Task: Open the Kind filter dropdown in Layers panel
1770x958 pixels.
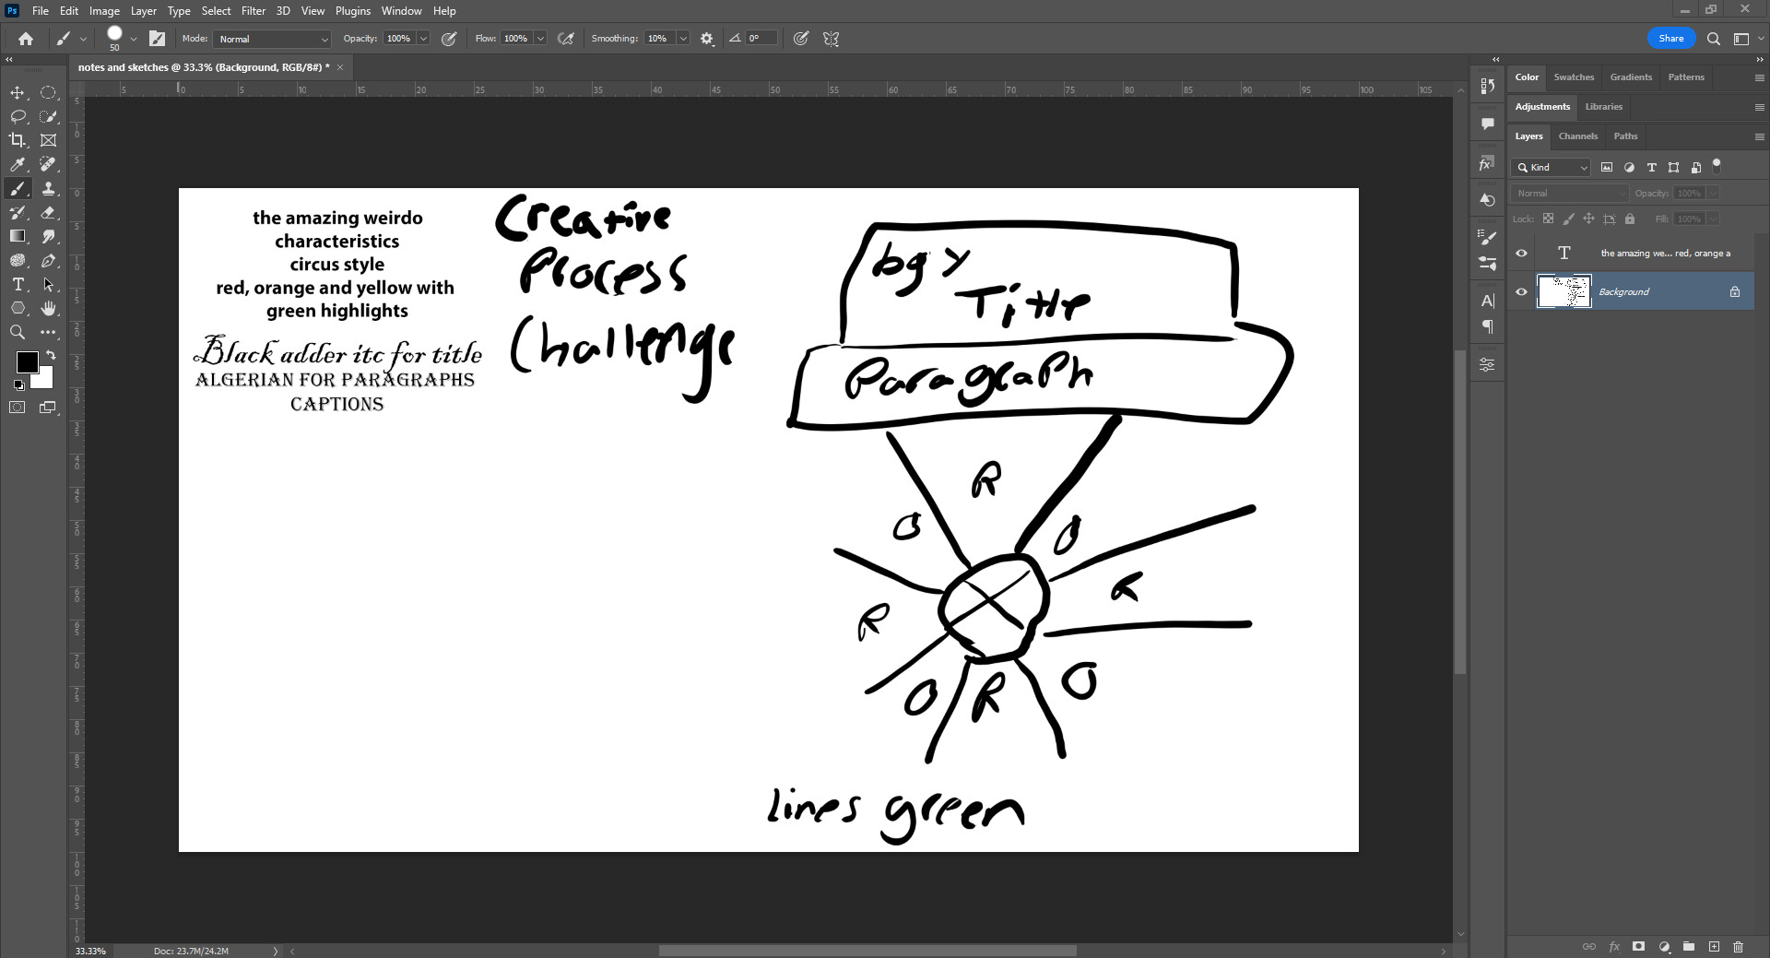Action: 1552,167
